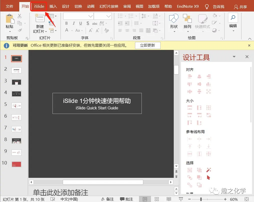Toggle justify text alignment in paragraph group
The height and width of the screenshot is (202, 254).
click(141, 30)
